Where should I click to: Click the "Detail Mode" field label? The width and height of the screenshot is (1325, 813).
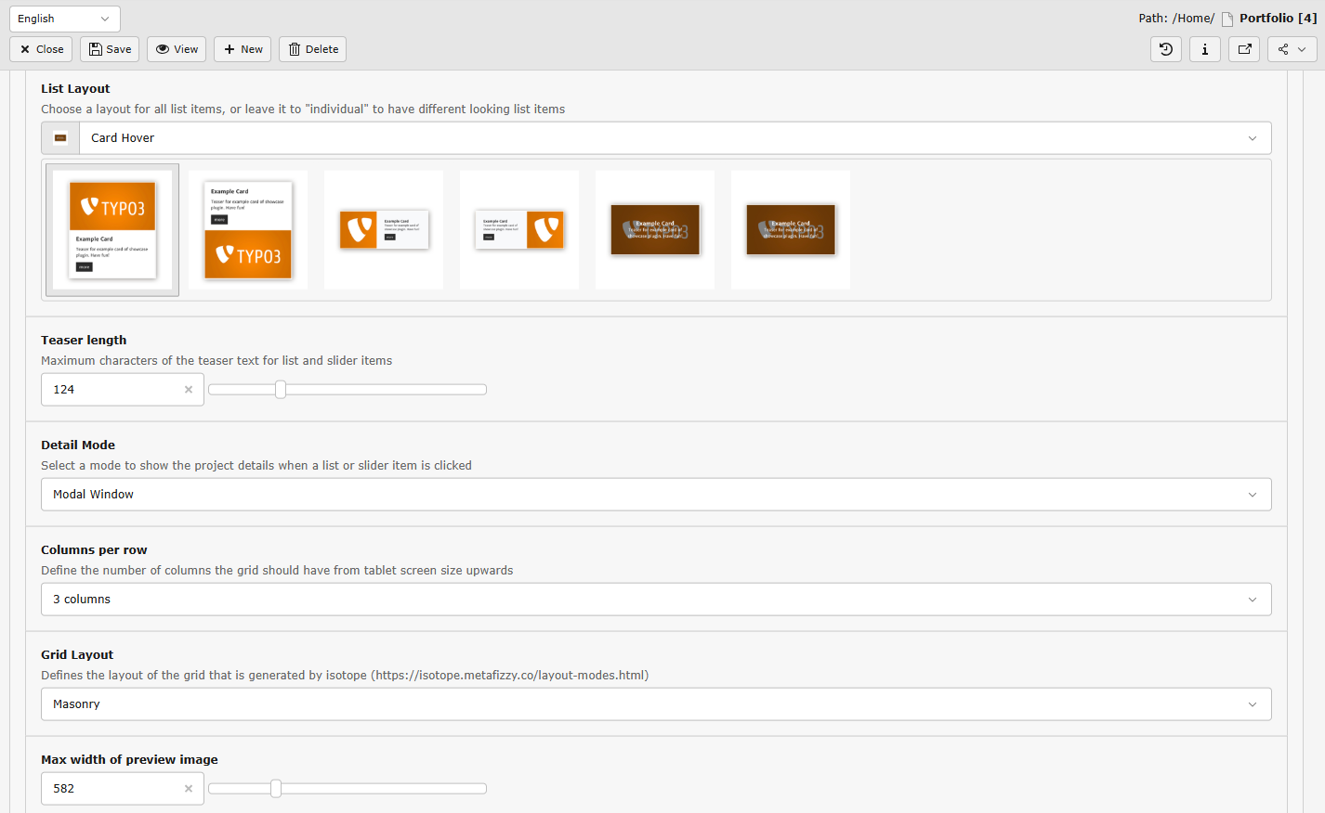pyautogui.click(x=78, y=445)
